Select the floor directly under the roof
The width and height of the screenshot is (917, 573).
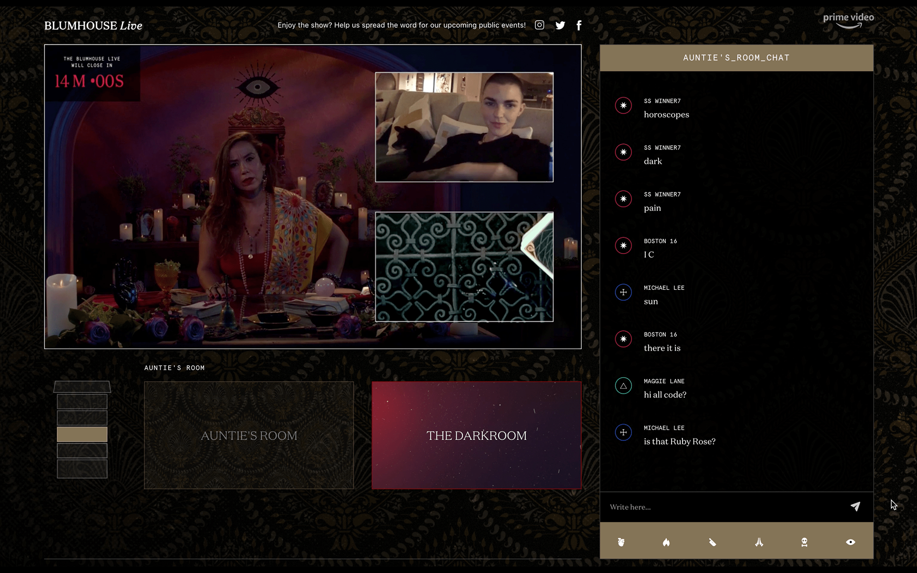point(82,402)
